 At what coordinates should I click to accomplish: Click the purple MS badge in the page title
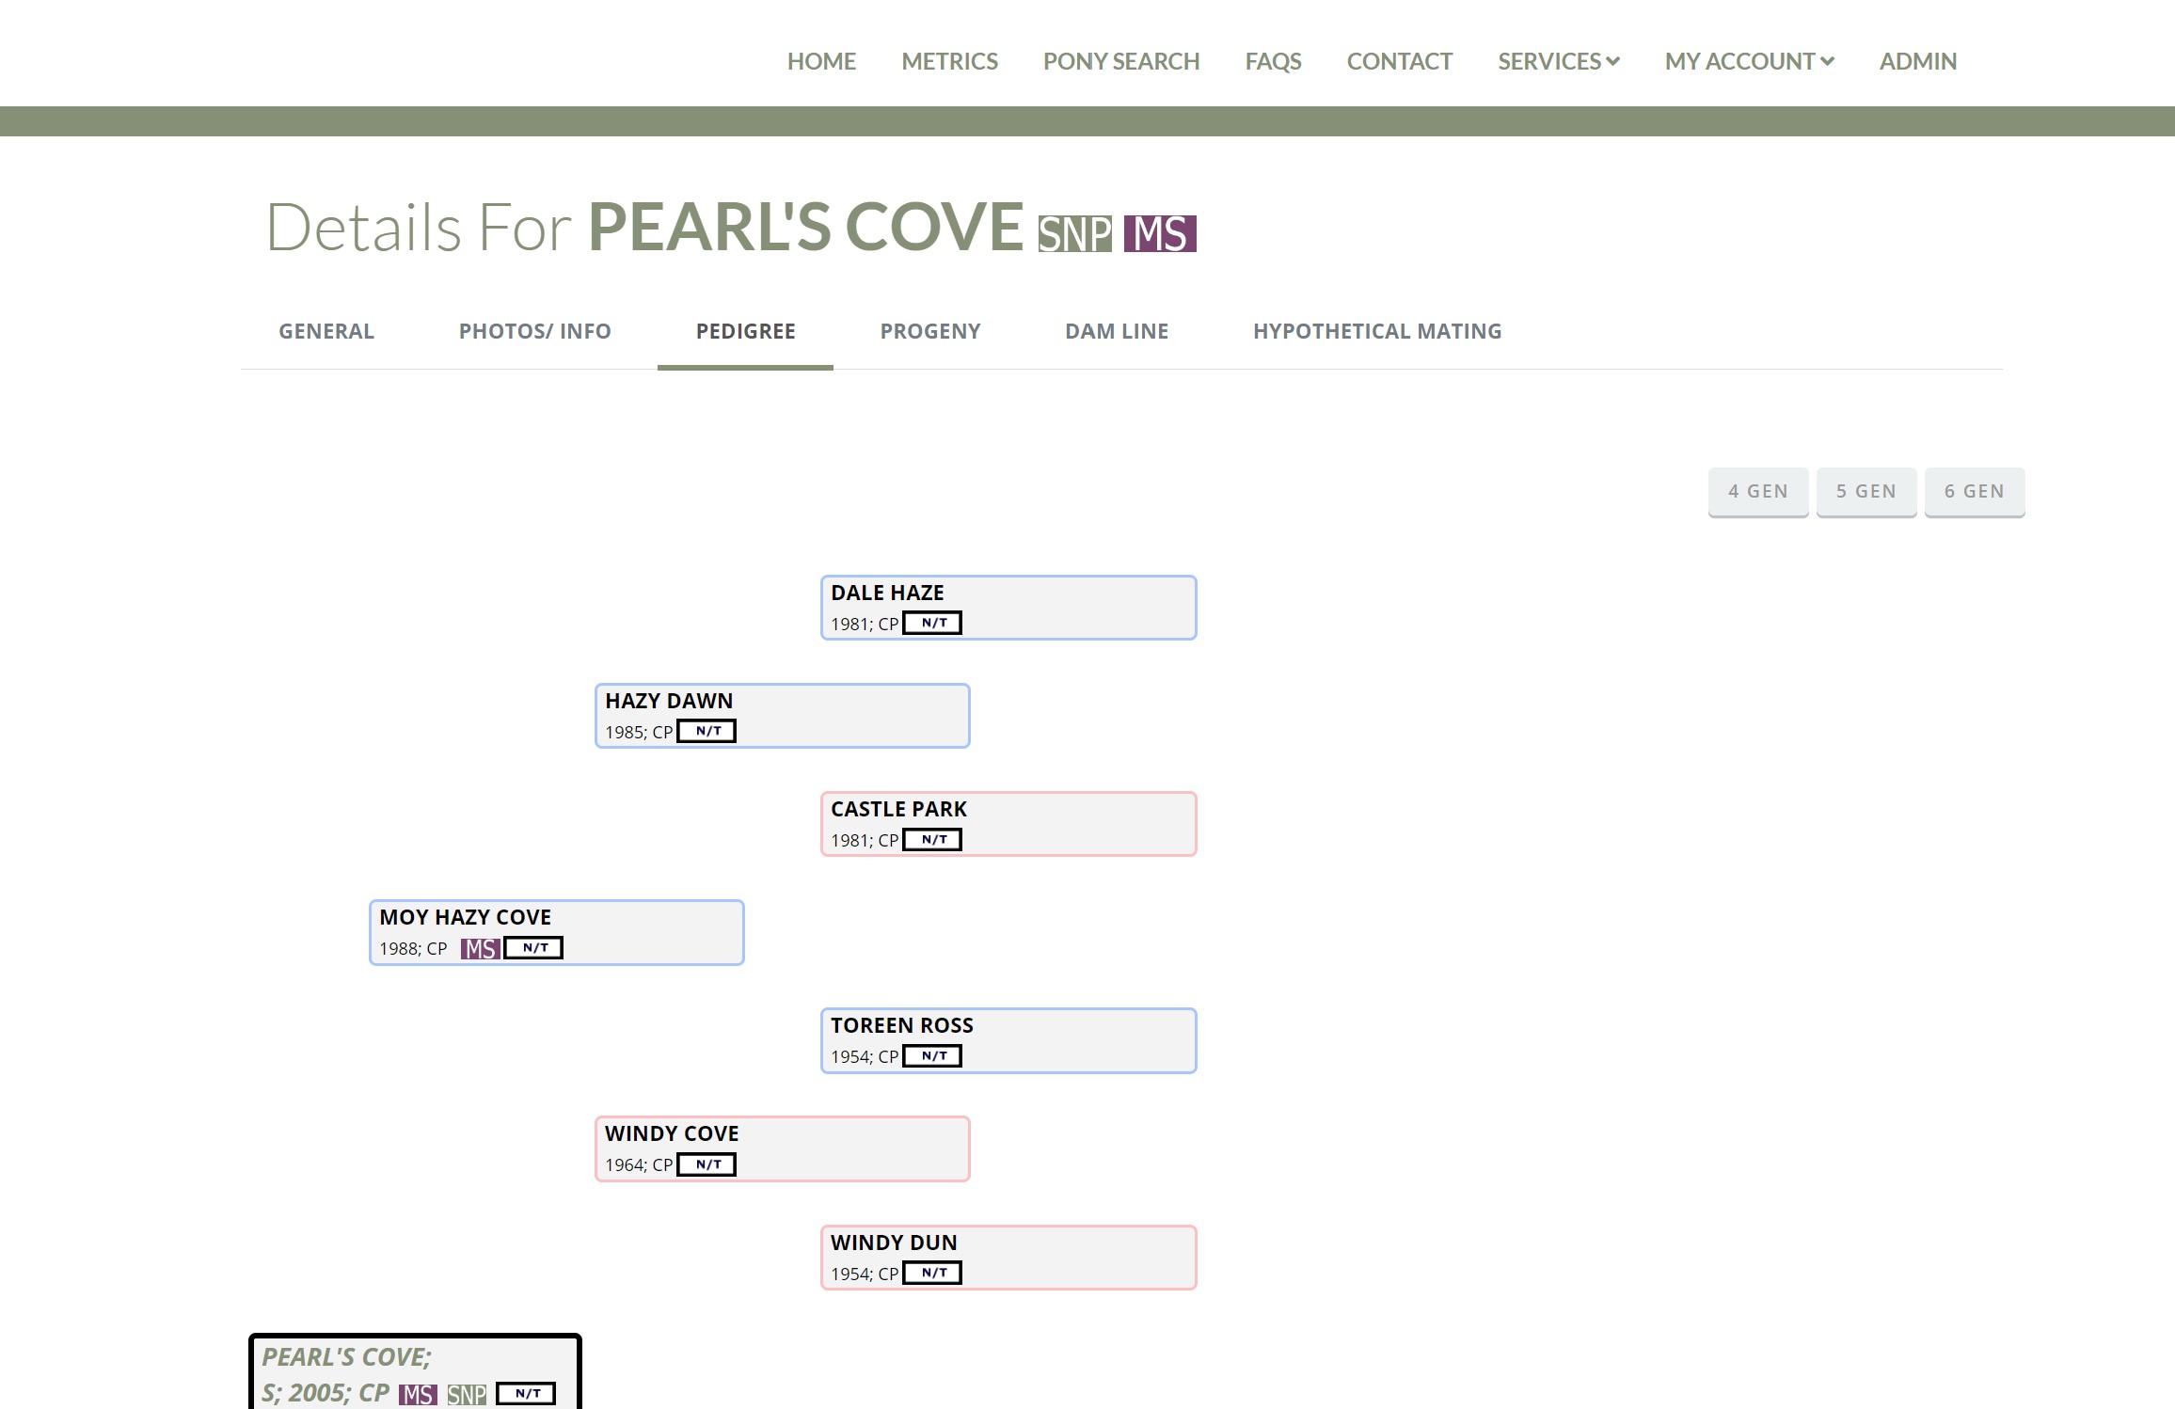pyautogui.click(x=1160, y=234)
